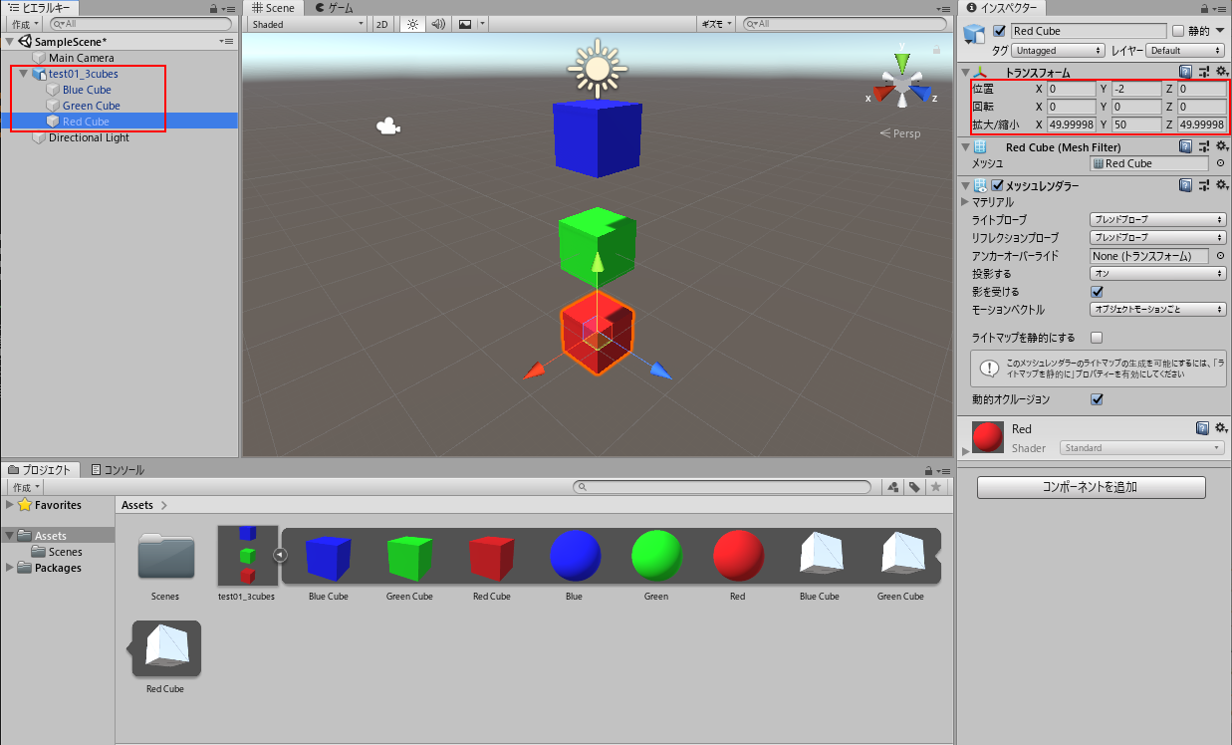The height and width of the screenshot is (745, 1232).
Task: Click the effects visibility icon in Scene toolbar
Action: coord(466,24)
